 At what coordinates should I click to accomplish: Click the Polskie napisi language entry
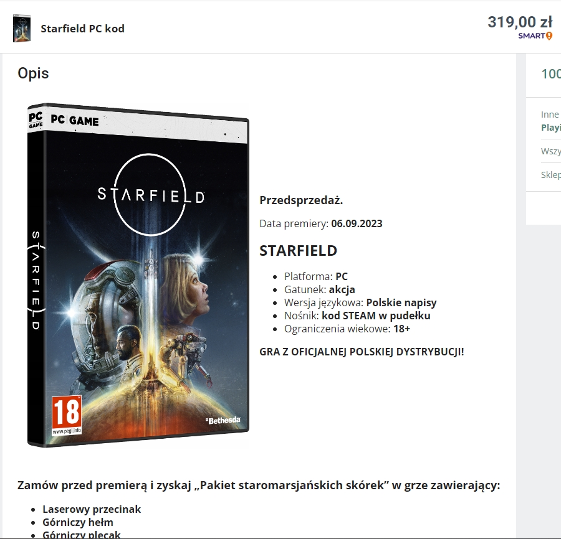coord(401,302)
